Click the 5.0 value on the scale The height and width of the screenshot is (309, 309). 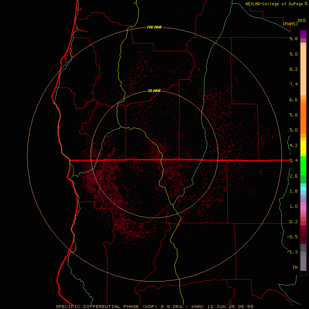(x=294, y=130)
